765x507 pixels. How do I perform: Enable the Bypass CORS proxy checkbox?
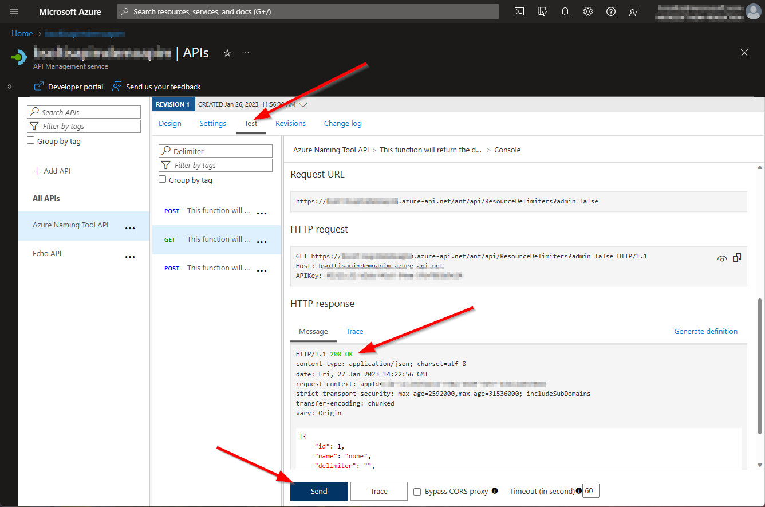tap(417, 492)
